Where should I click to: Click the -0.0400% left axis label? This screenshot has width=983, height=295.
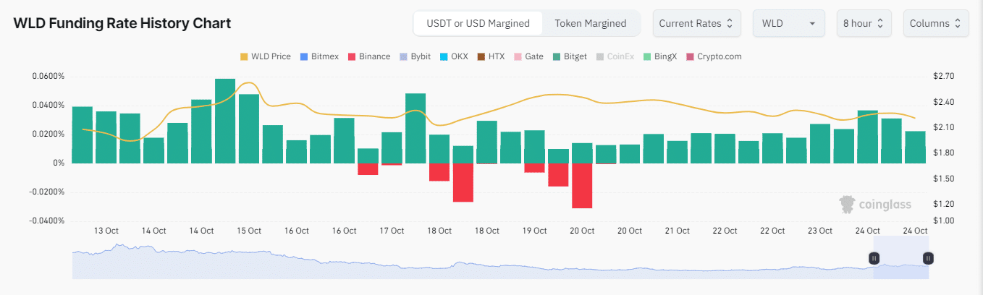47,221
